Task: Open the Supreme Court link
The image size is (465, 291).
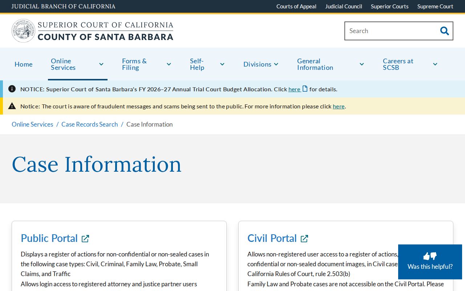Action: 435,7
